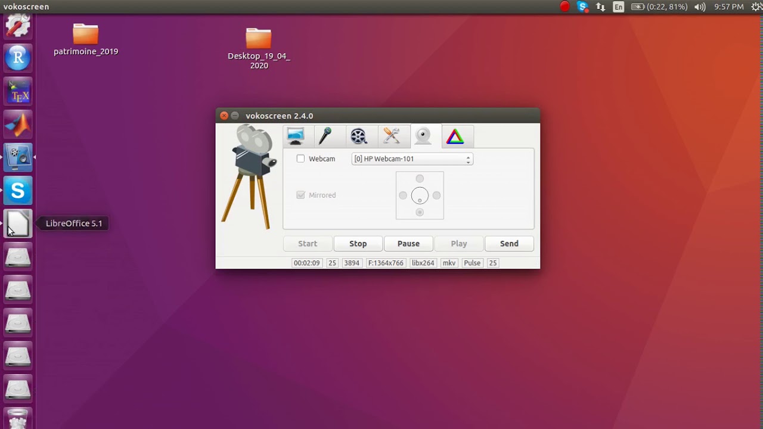
Task: Click the libx264 codec status entry
Action: pyautogui.click(x=423, y=263)
